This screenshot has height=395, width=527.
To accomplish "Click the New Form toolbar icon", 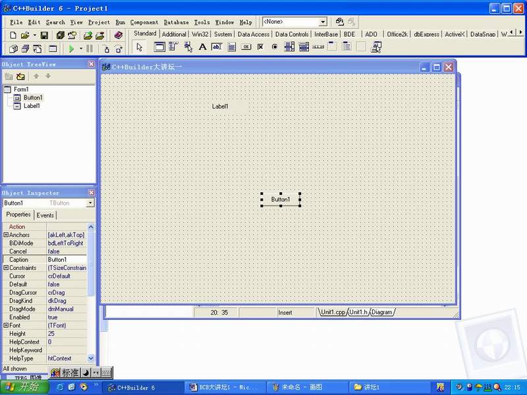I will (x=53, y=49).
